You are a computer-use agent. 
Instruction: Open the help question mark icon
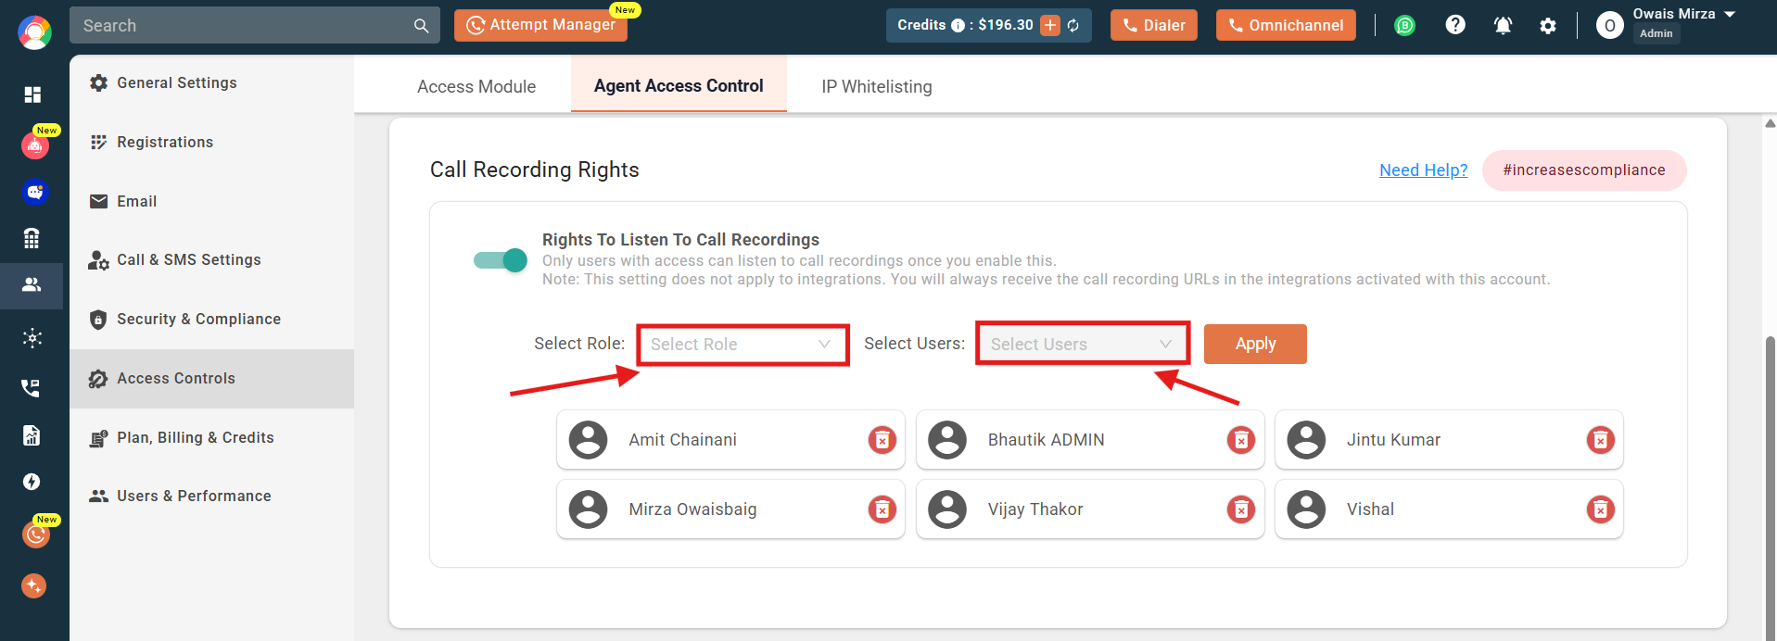[1455, 25]
